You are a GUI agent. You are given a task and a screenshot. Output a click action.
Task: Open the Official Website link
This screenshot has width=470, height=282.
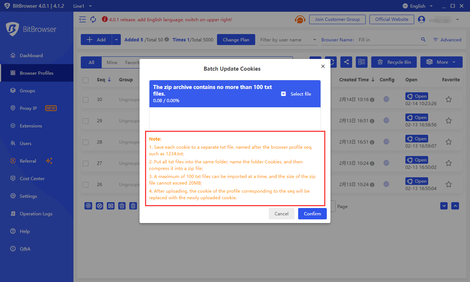[x=392, y=19]
